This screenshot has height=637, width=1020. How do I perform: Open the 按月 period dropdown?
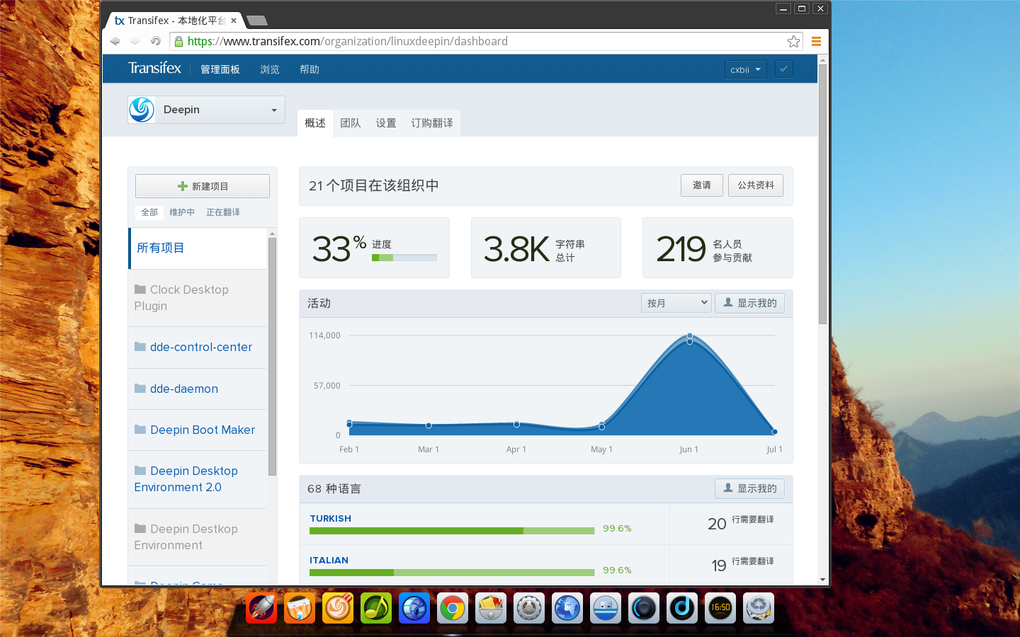point(676,303)
